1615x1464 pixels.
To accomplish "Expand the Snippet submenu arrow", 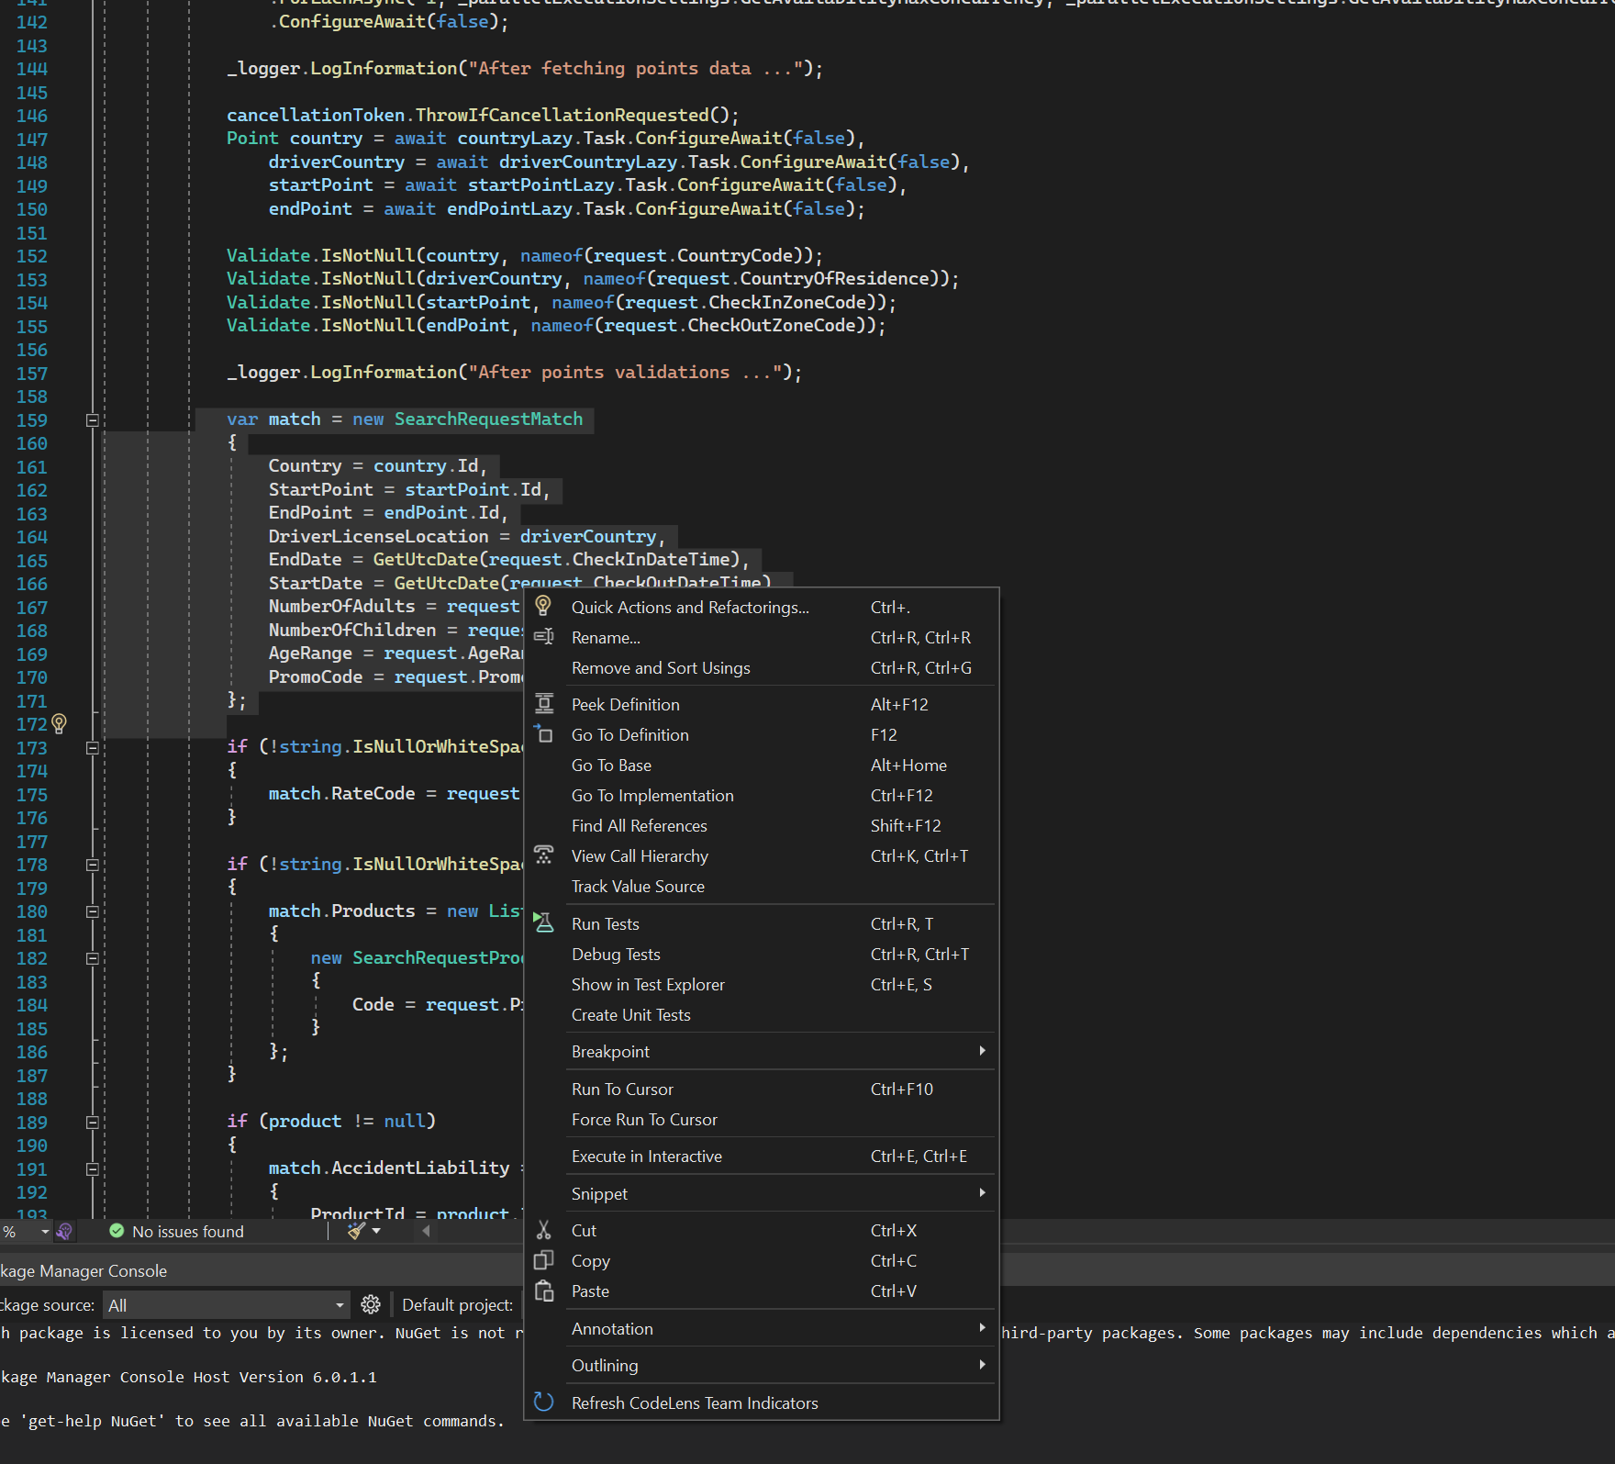I will coord(982,1192).
